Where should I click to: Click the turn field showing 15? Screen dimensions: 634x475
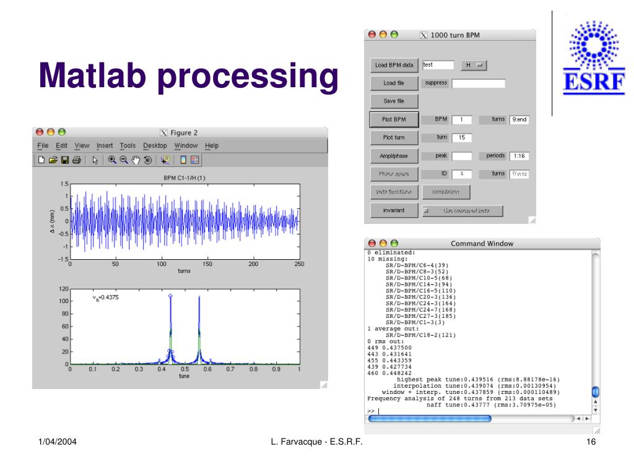coord(462,138)
